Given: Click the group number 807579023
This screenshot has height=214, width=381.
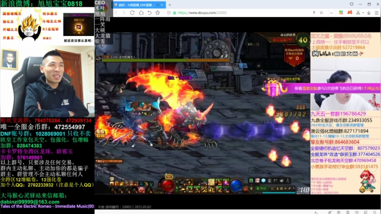Looking at the screenshot, I should [x=369, y=148].
